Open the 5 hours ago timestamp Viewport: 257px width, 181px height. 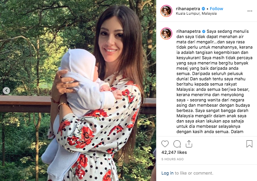coord(172,159)
